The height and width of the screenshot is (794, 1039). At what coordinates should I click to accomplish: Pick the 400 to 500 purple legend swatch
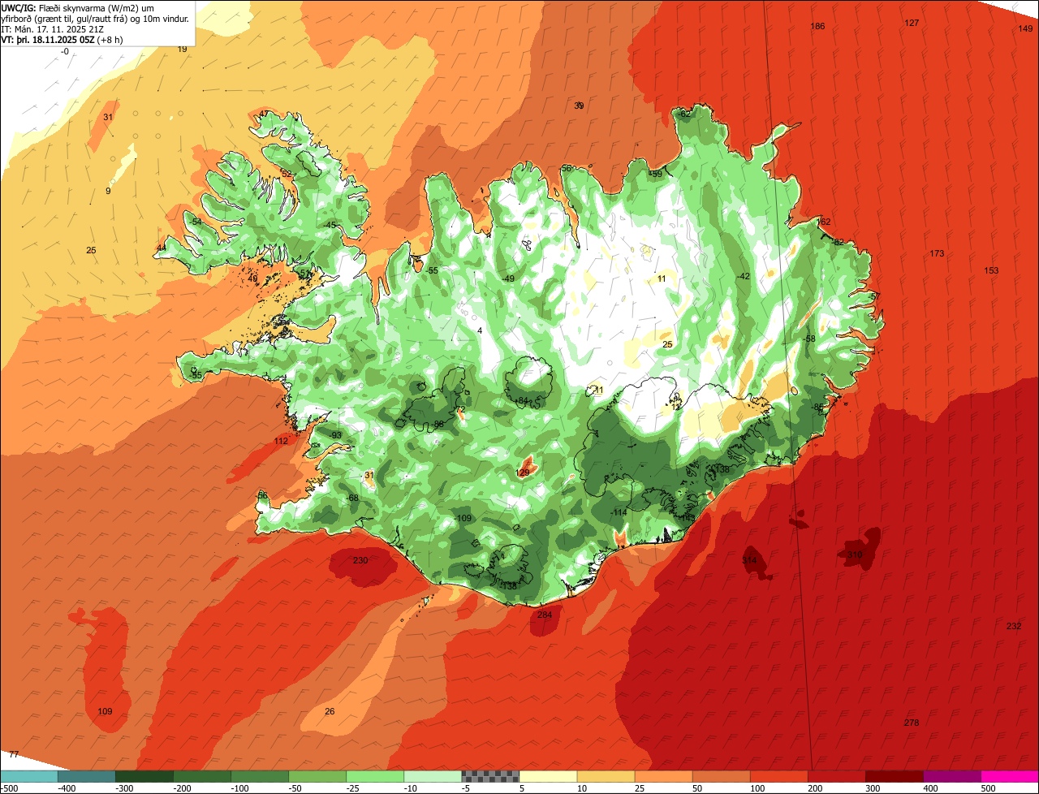(951, 776)
